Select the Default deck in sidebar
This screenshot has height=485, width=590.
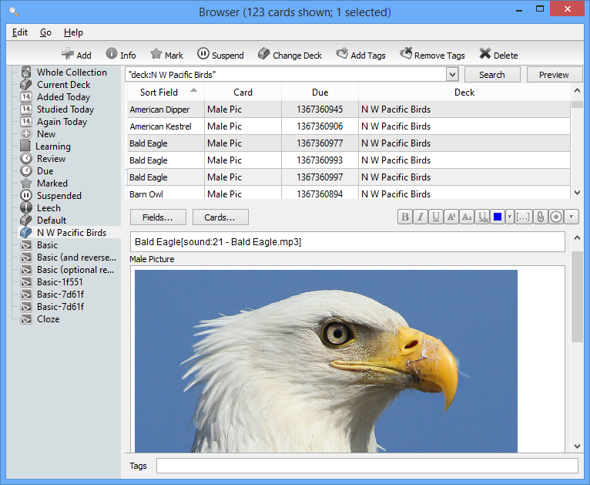point(43,221)
